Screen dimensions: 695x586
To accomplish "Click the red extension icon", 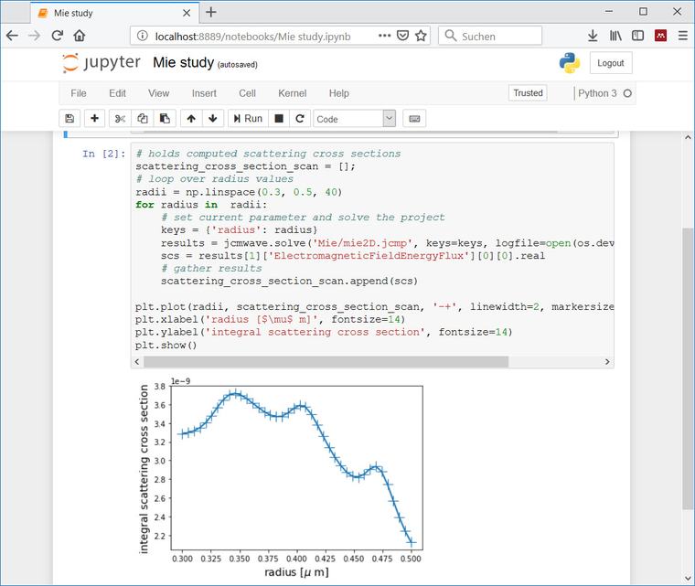I will 660,36.
